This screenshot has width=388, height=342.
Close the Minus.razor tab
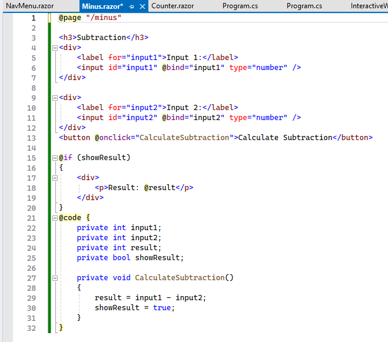tap(142, 6)
